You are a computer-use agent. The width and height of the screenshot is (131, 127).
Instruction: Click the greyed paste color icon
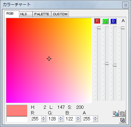(122, 113)
